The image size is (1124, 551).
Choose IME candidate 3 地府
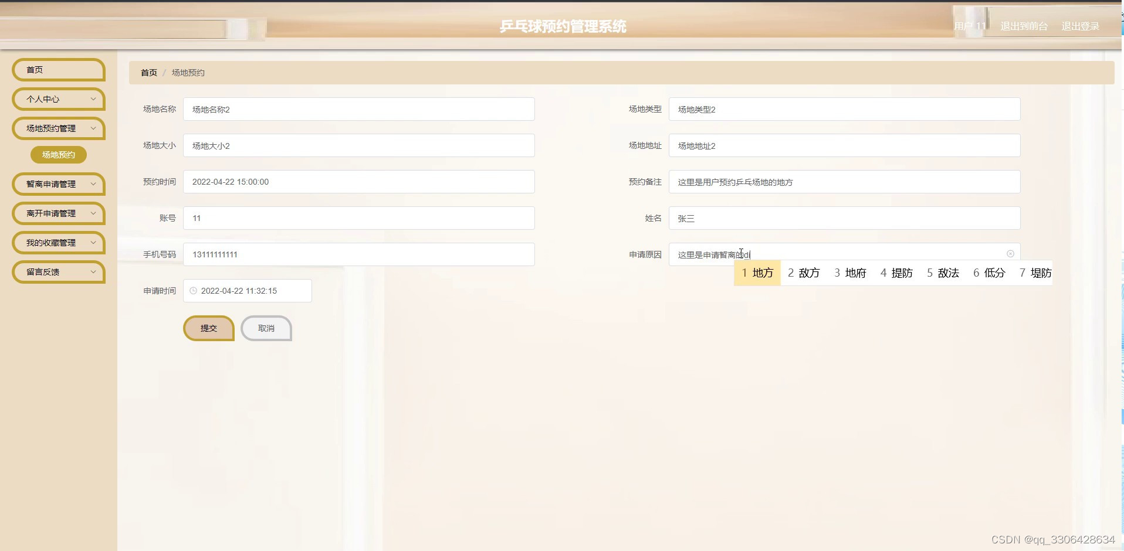(x=850, y=273)
